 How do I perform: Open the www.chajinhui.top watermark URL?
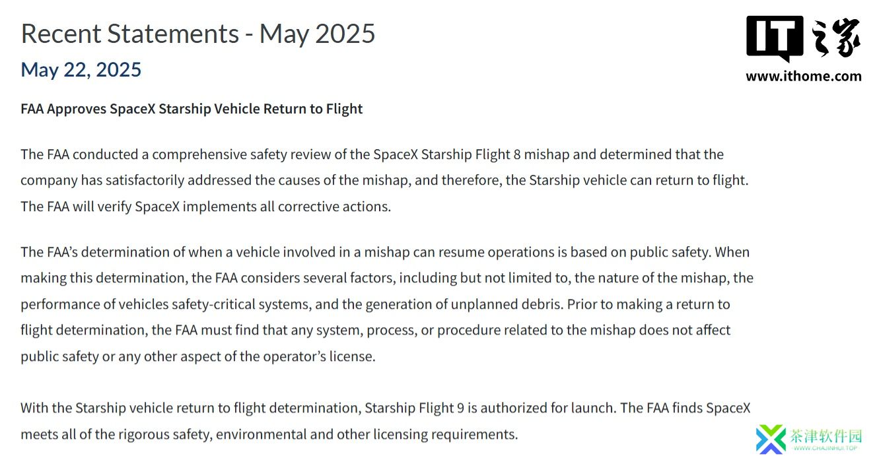(827, 449)
